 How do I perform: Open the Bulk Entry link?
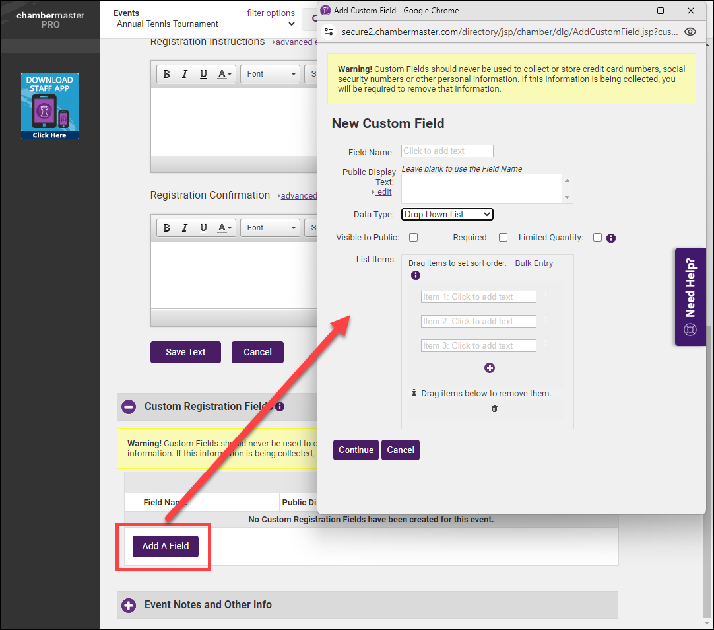click(x=534, y=263)
